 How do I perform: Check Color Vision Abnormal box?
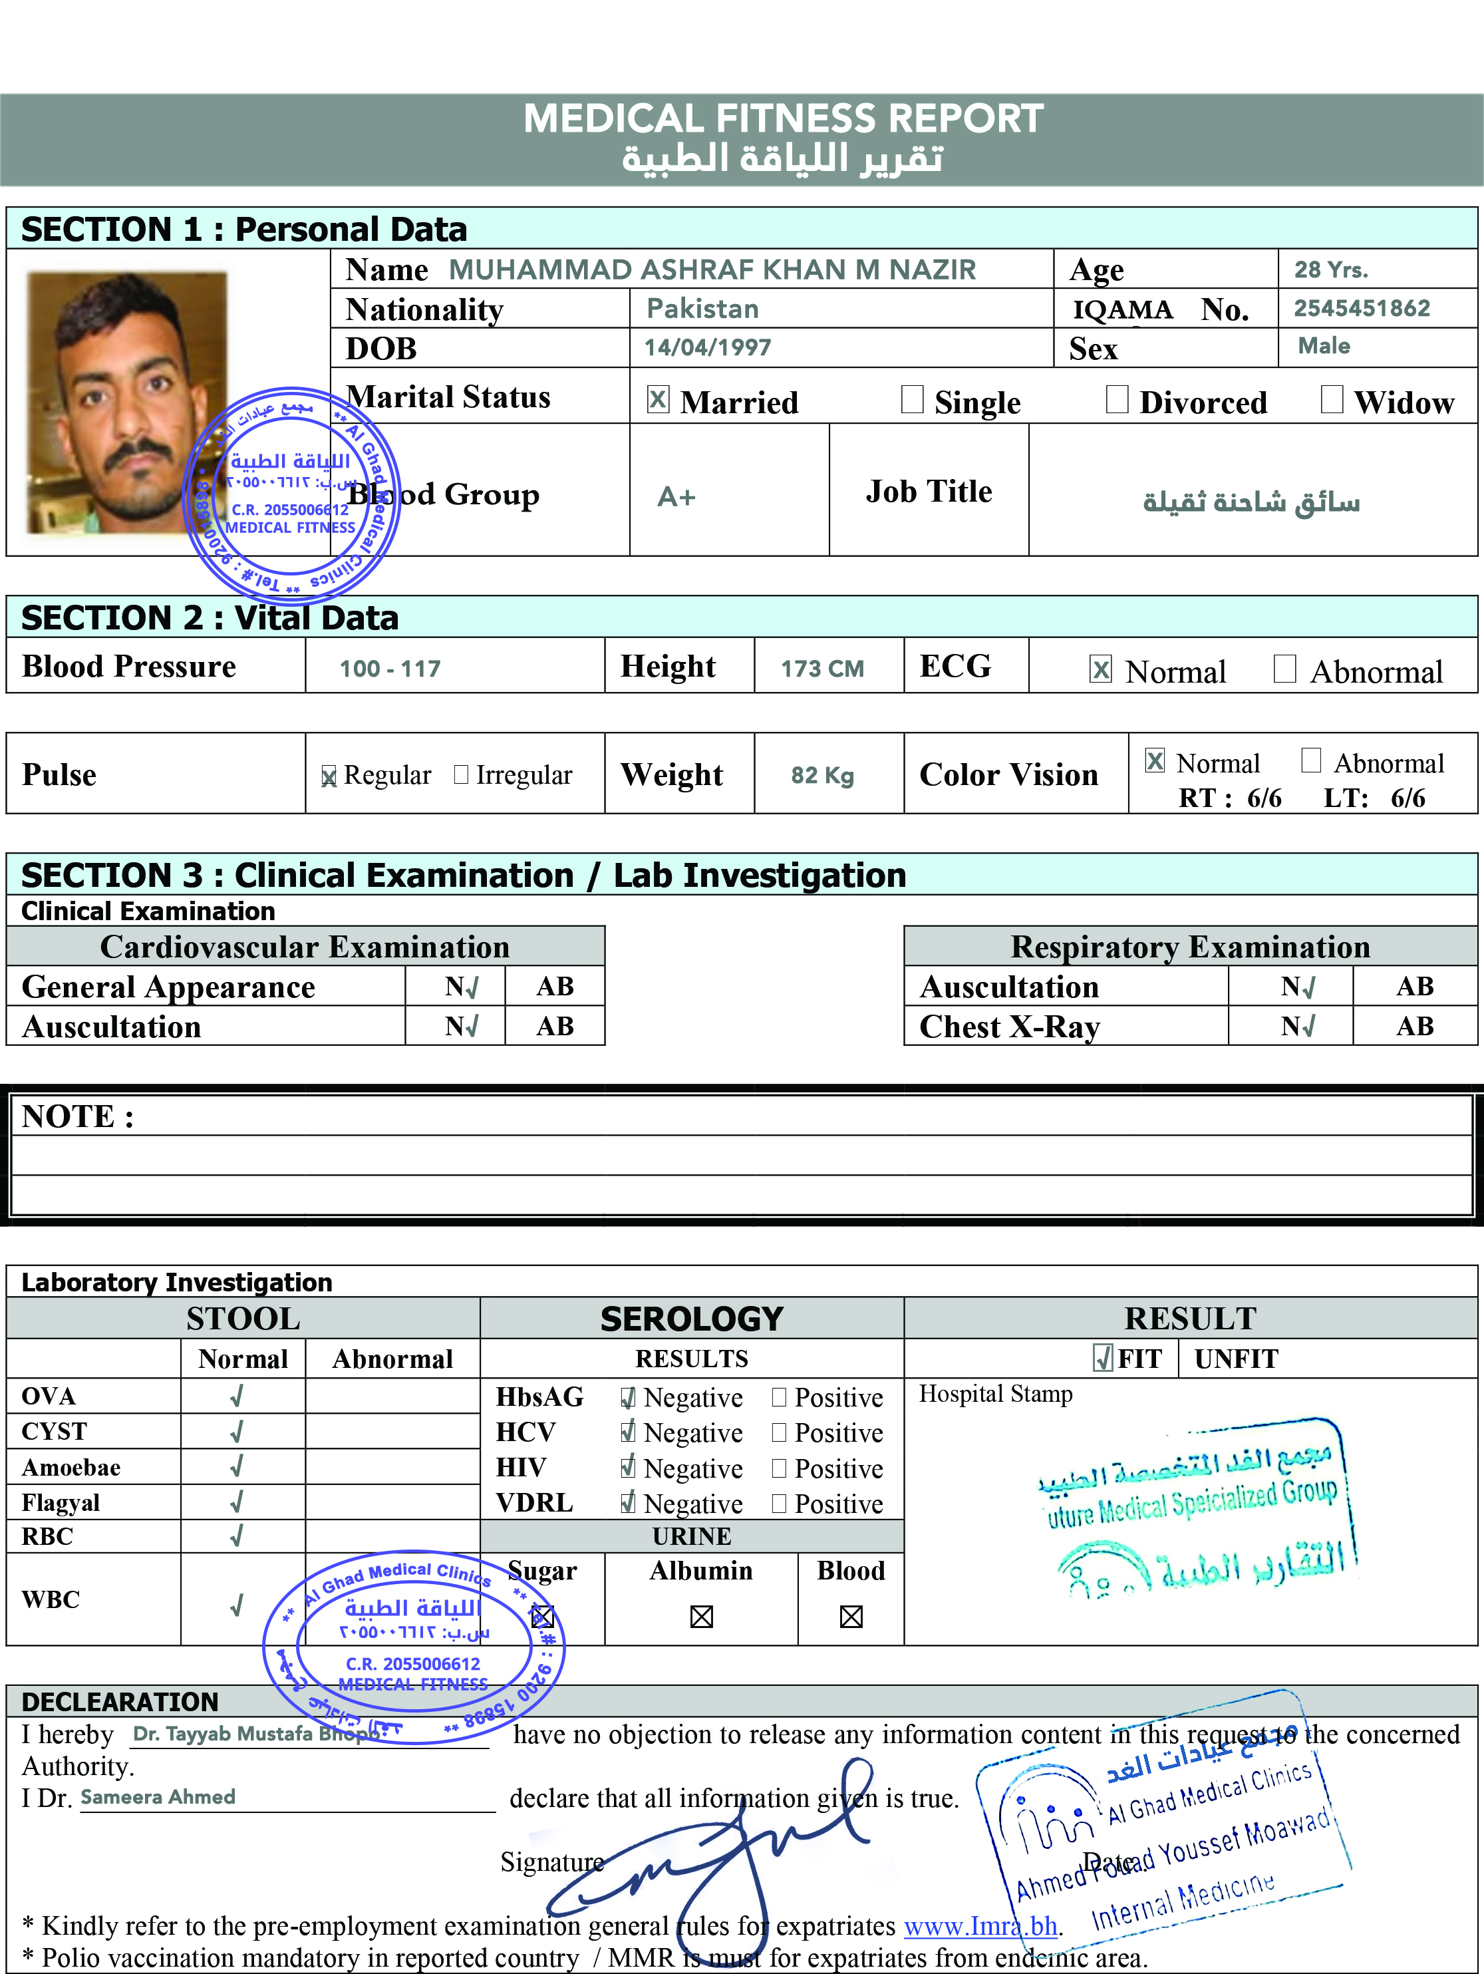[1311, 760]
